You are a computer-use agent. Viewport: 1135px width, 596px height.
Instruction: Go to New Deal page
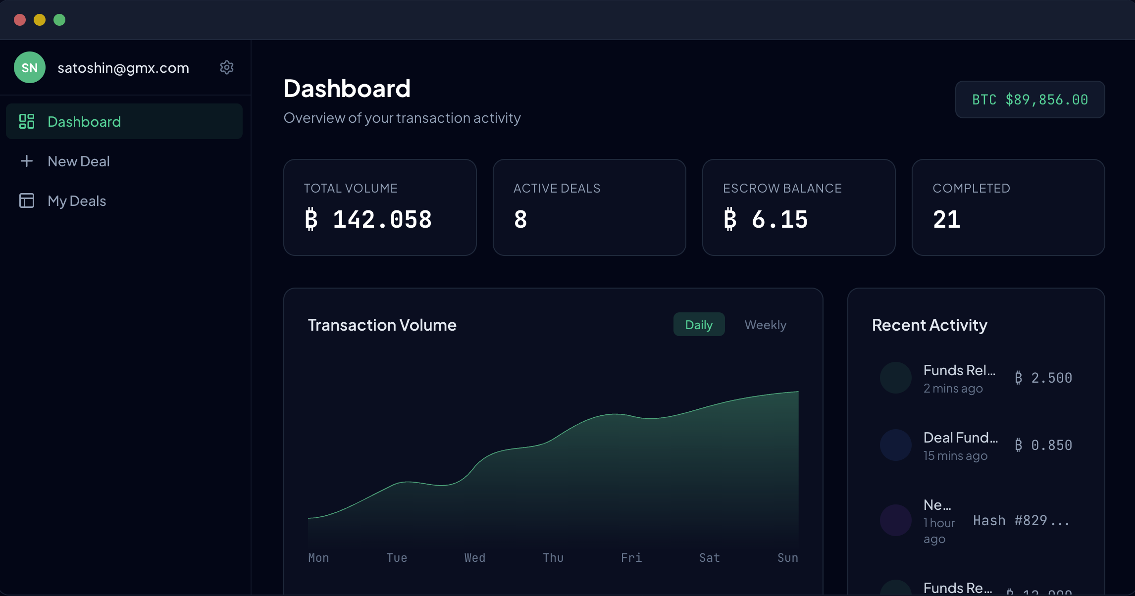[79, 161]
